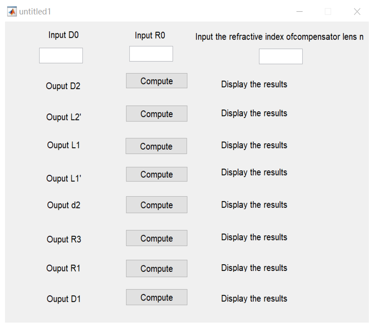The height and width of the screenshot is (329, 375).
Task: Click the maximize button of untitled1
Action: pyautogui.click(x=328, y=11)
